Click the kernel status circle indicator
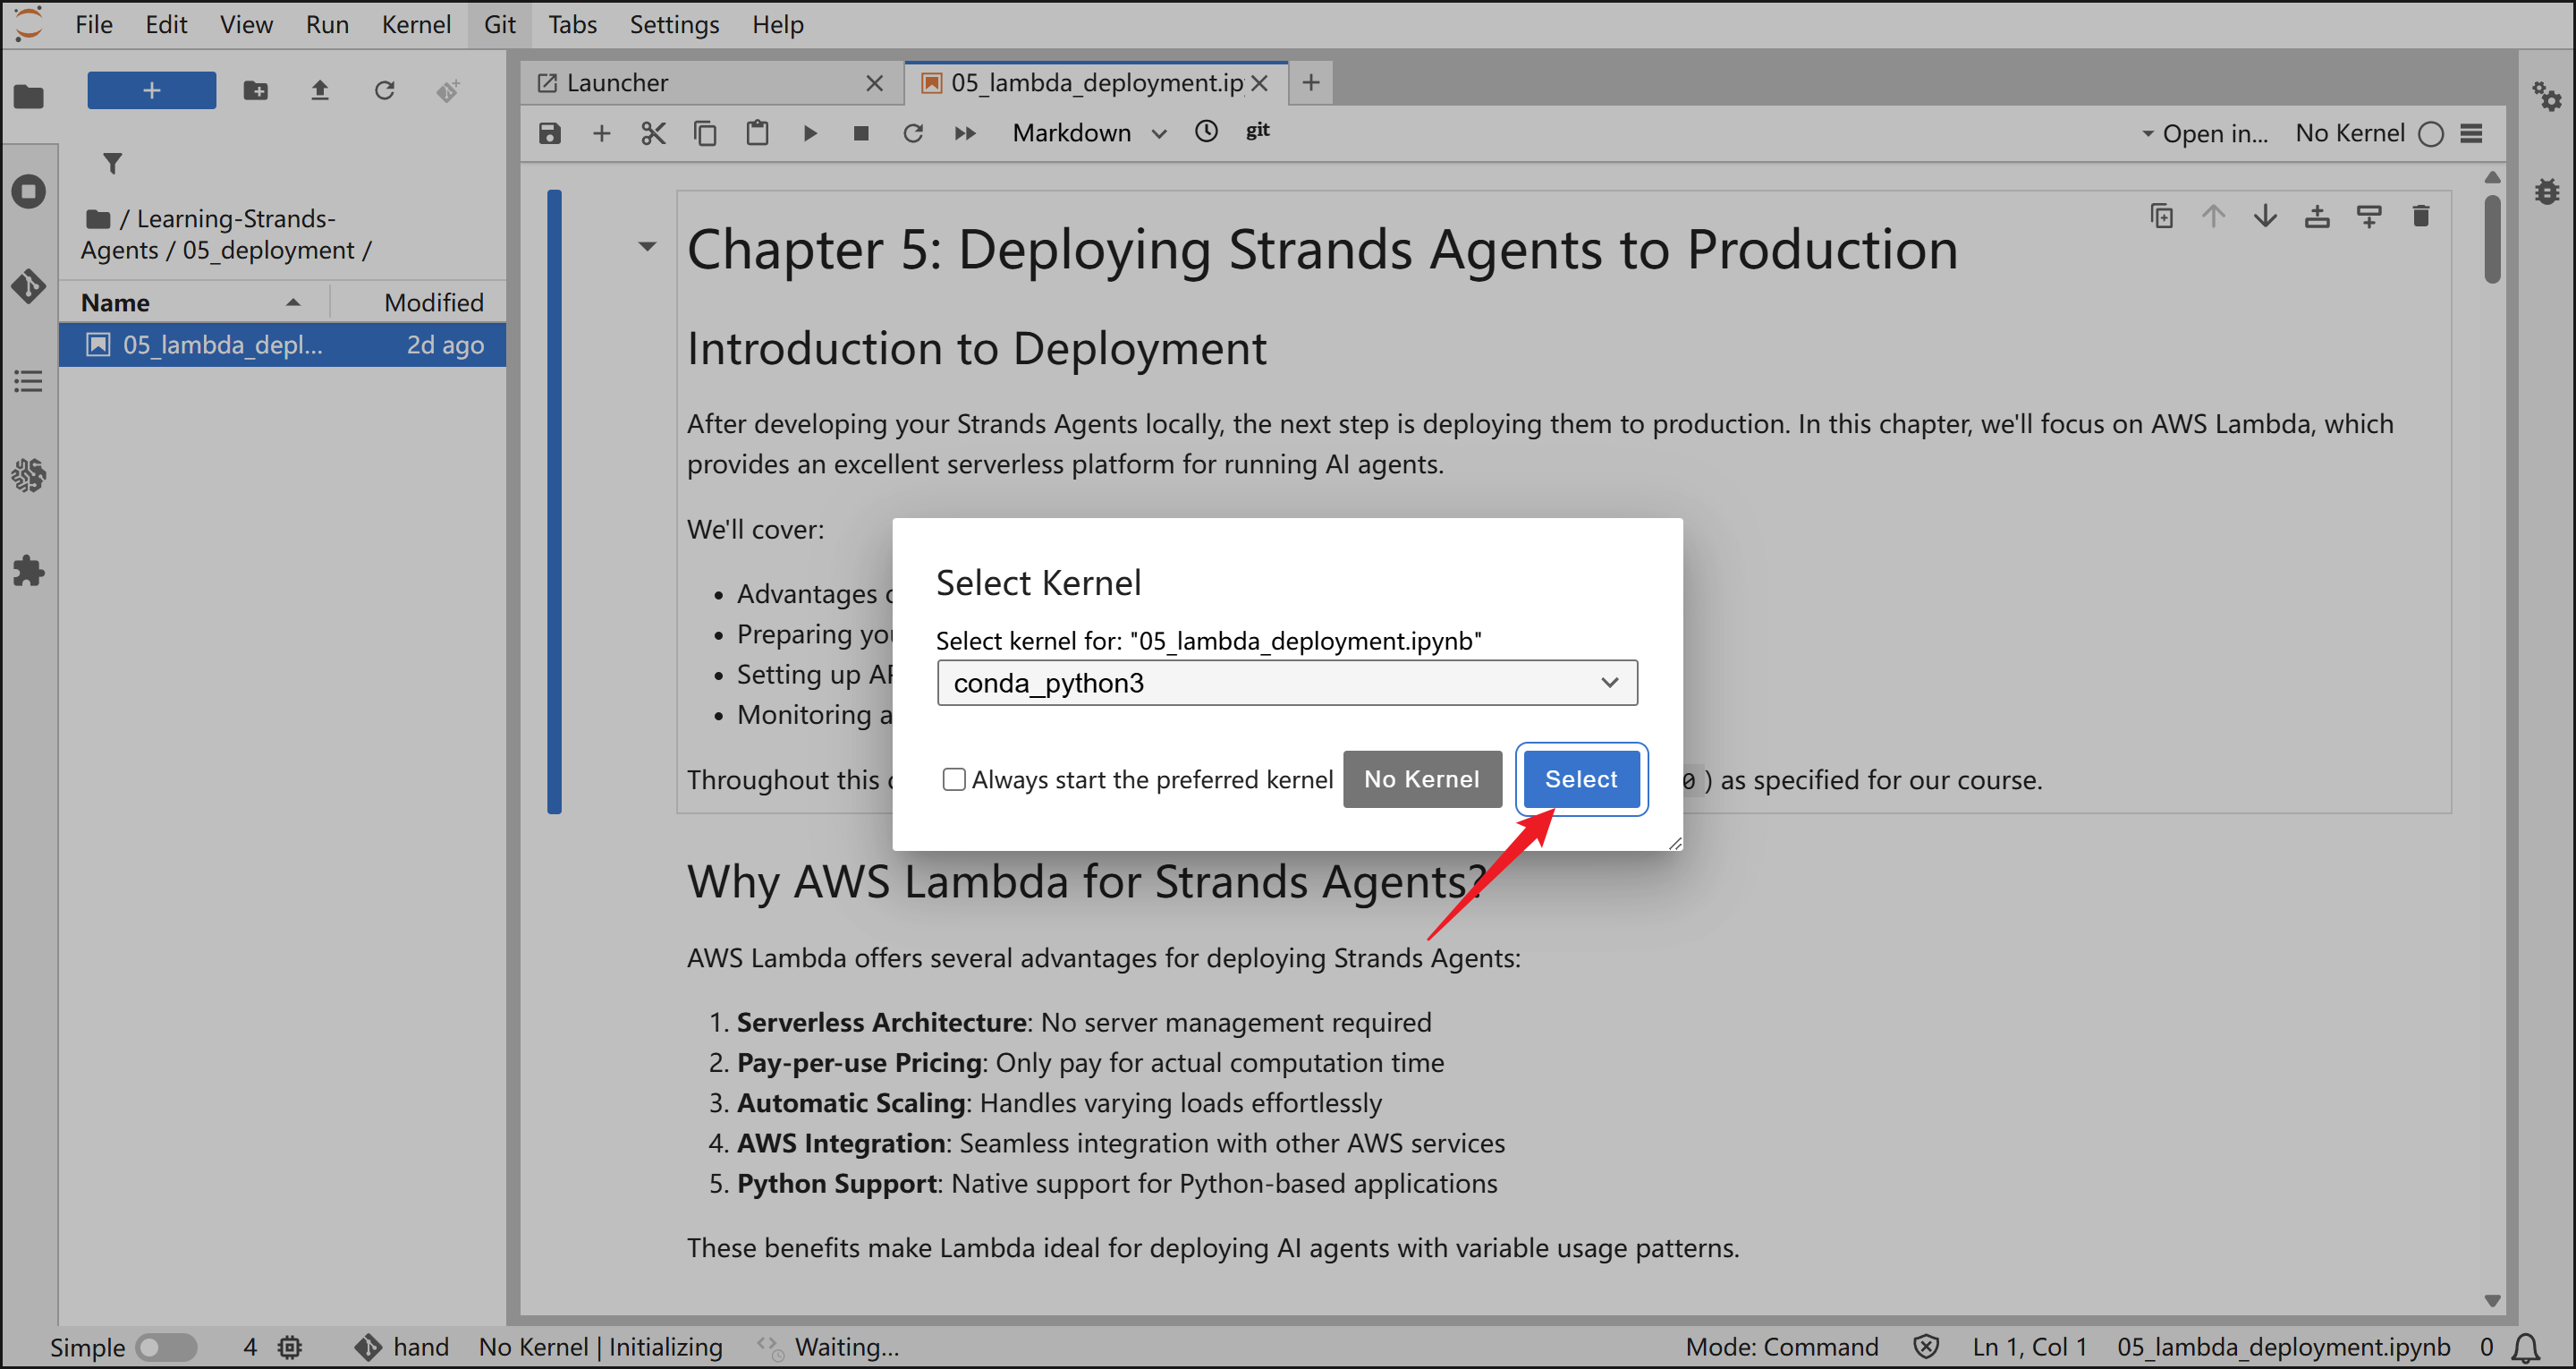 2431,134
